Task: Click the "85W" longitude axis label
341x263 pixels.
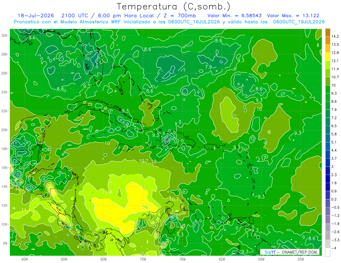Action: click(x=64, y=259)
